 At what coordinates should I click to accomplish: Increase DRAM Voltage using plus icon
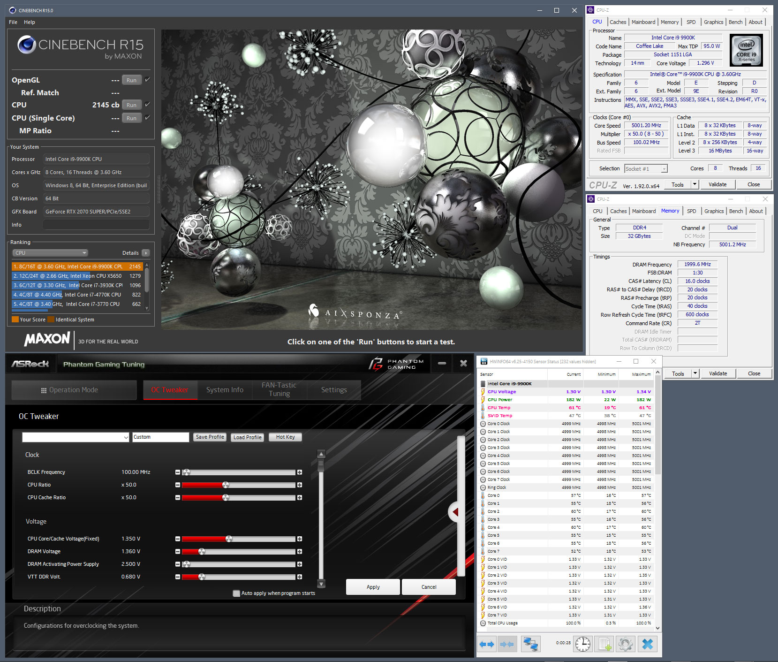pos(300,551)
